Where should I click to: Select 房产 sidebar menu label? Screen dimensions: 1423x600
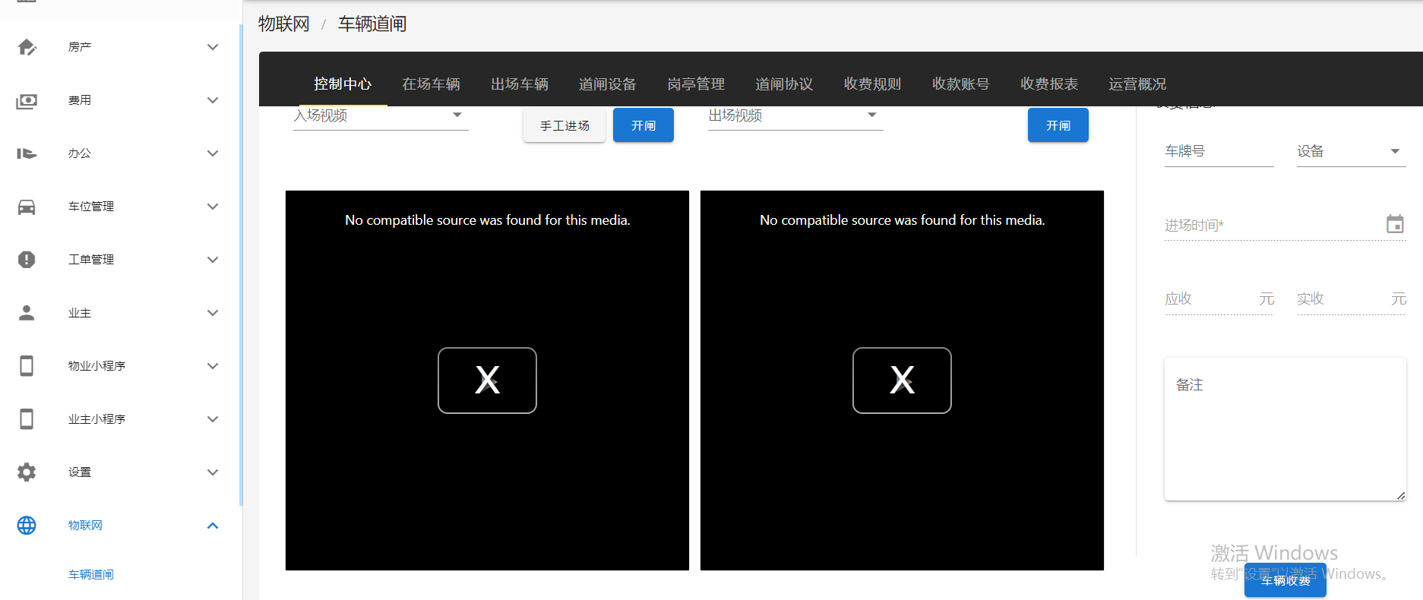tap(80, 47)
